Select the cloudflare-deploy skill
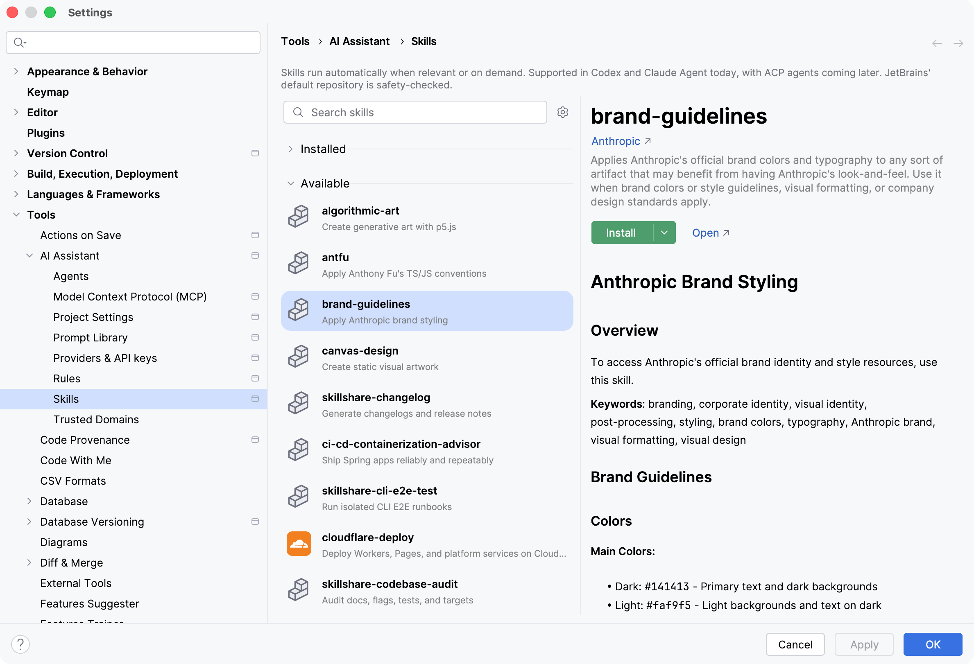 (x=427, y=544)
